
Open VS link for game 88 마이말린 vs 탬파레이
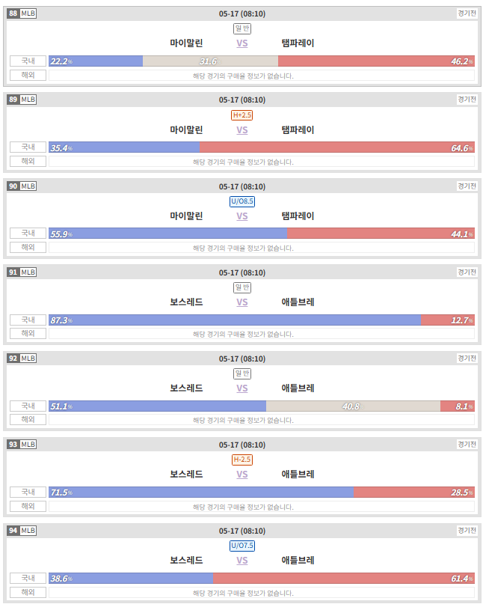pyautogui.click(x=242, y=43)
